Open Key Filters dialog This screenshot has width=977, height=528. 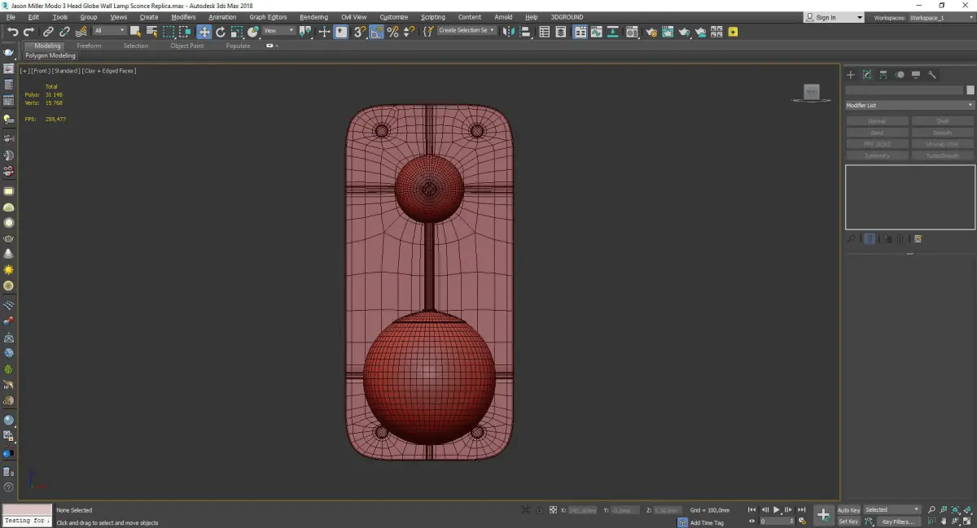click(x=898, y=521)
